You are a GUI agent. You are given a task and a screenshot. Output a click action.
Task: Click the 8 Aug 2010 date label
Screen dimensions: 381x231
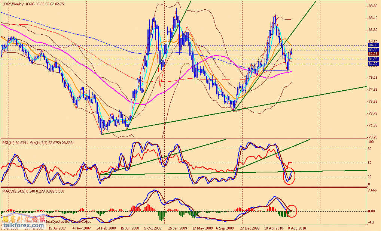[297, 227]
